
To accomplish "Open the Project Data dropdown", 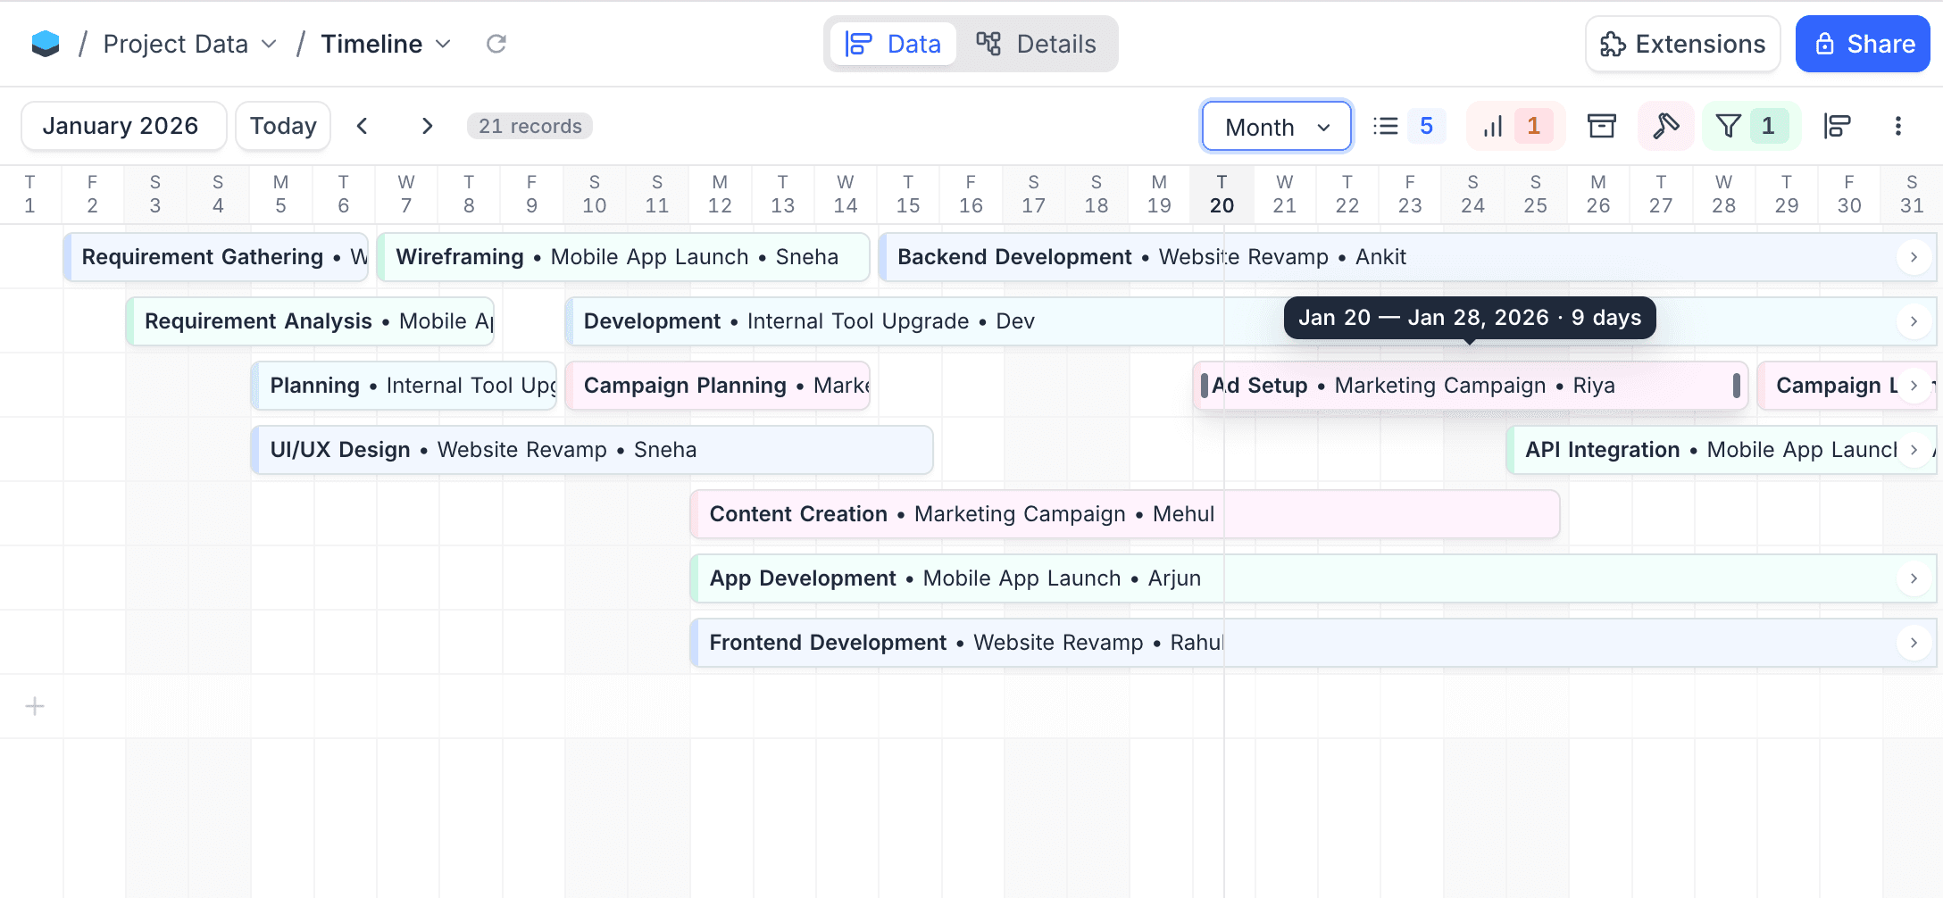I will point(189,44).
